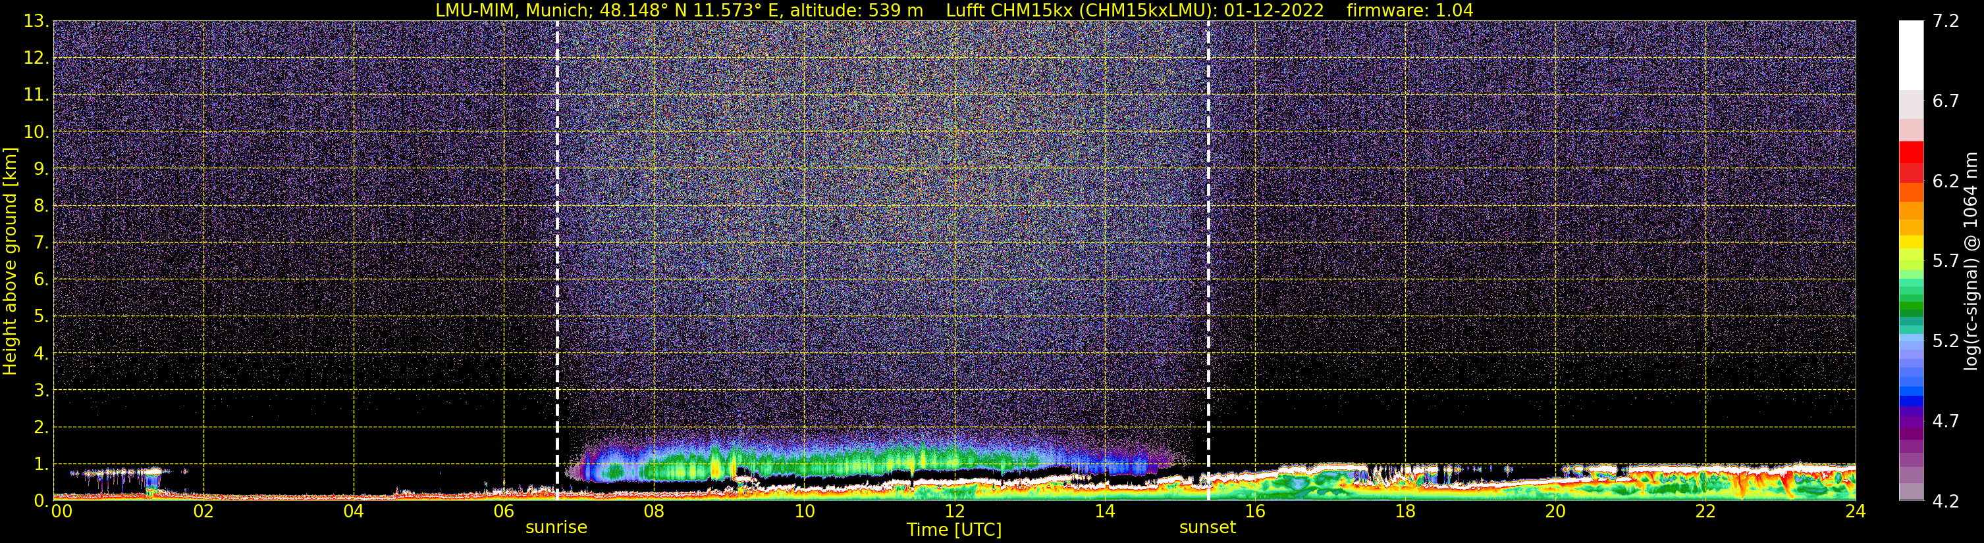
Task: Click the time axis tick label '06'
Action: [x=504, y=512]
